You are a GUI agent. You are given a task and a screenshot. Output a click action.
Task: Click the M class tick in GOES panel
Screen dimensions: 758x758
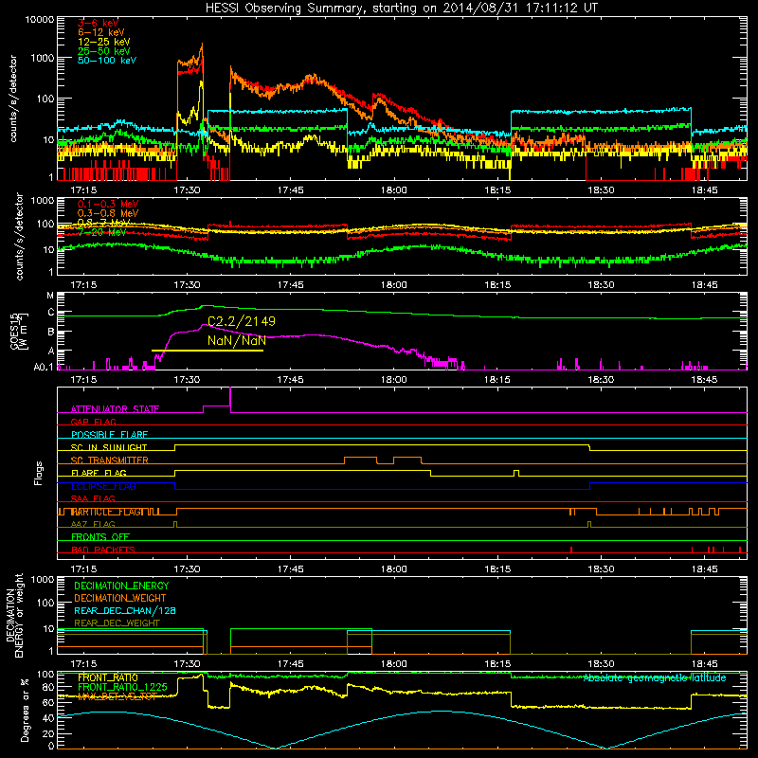(50, 296)
